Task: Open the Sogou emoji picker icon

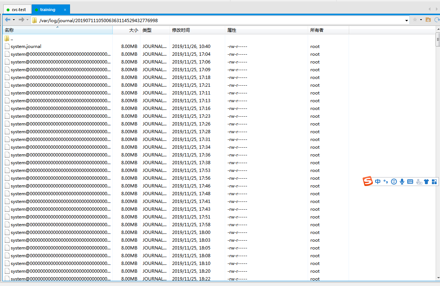Action: point(394,181)
